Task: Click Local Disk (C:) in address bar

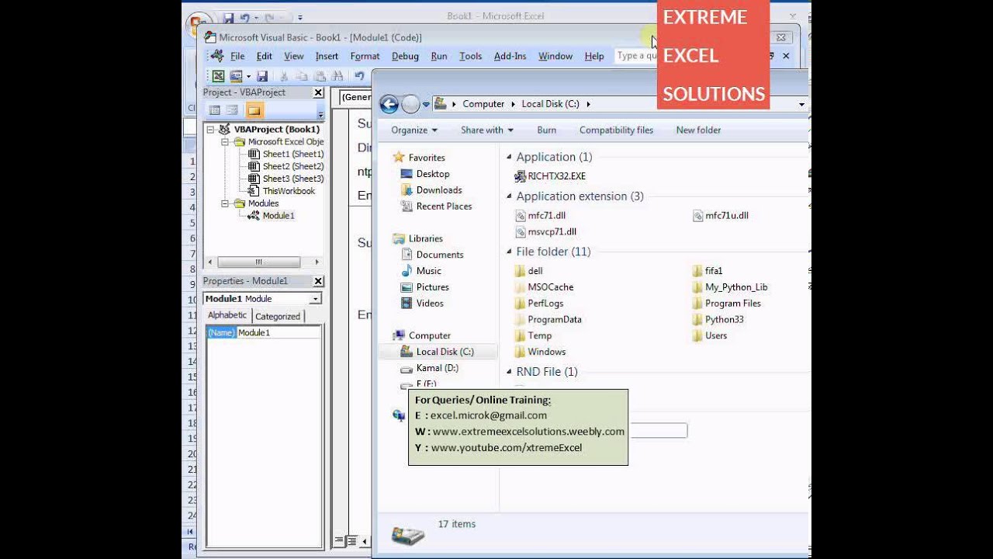Action: (x=550, y=104)
